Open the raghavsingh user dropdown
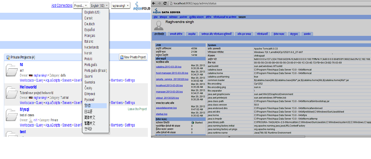 pyautogui.click(x=120, y=6)
